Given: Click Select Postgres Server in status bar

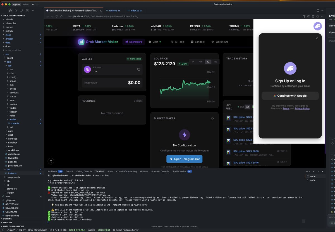Looking at the screenshot, I should point(125,230).
